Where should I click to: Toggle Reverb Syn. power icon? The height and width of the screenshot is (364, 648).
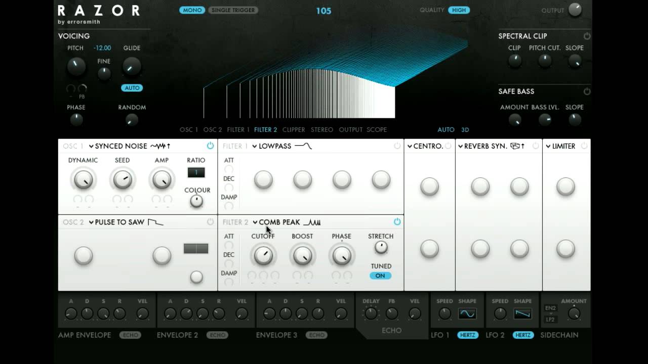coord(536,146)
